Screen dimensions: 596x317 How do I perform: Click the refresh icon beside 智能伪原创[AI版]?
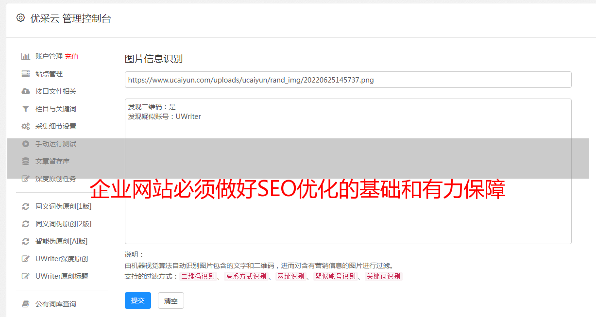[x=26, y=241]
